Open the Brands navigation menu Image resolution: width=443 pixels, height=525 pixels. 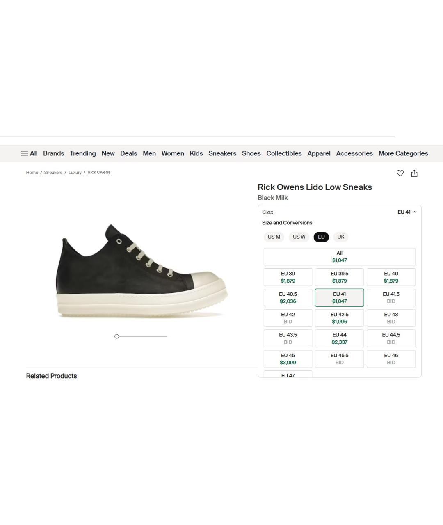54,153
